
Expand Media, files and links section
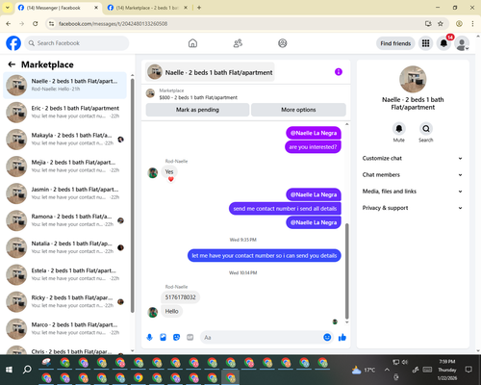(413, 192)
